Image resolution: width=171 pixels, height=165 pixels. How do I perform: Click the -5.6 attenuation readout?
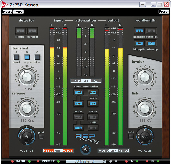coord(96,81)
